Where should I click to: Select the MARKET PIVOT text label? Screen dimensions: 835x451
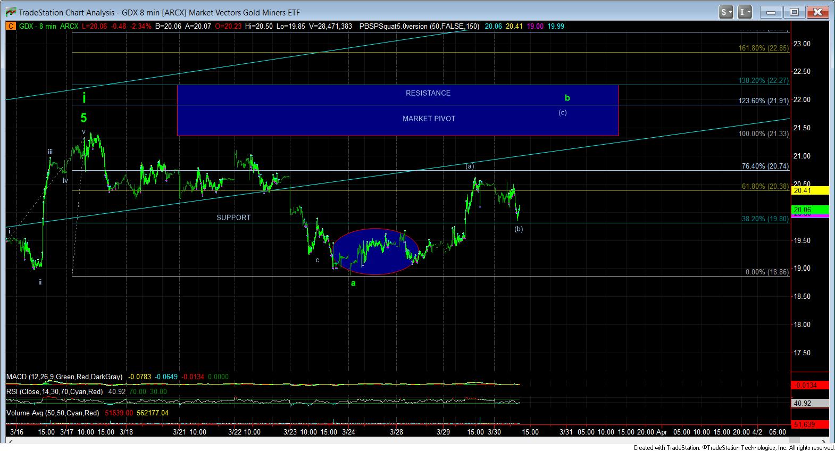pyautogui.click(x=429, y=119)
